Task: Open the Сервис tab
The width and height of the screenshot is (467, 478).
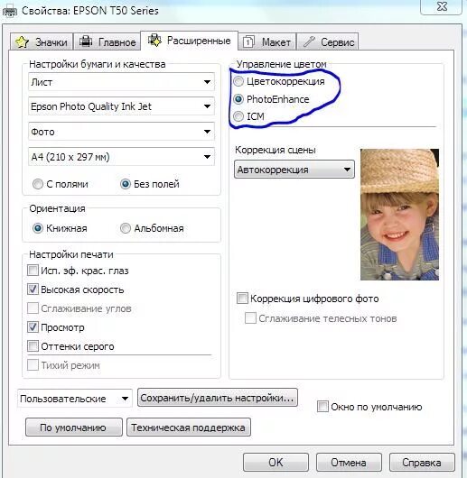Action: click(328, 41)
